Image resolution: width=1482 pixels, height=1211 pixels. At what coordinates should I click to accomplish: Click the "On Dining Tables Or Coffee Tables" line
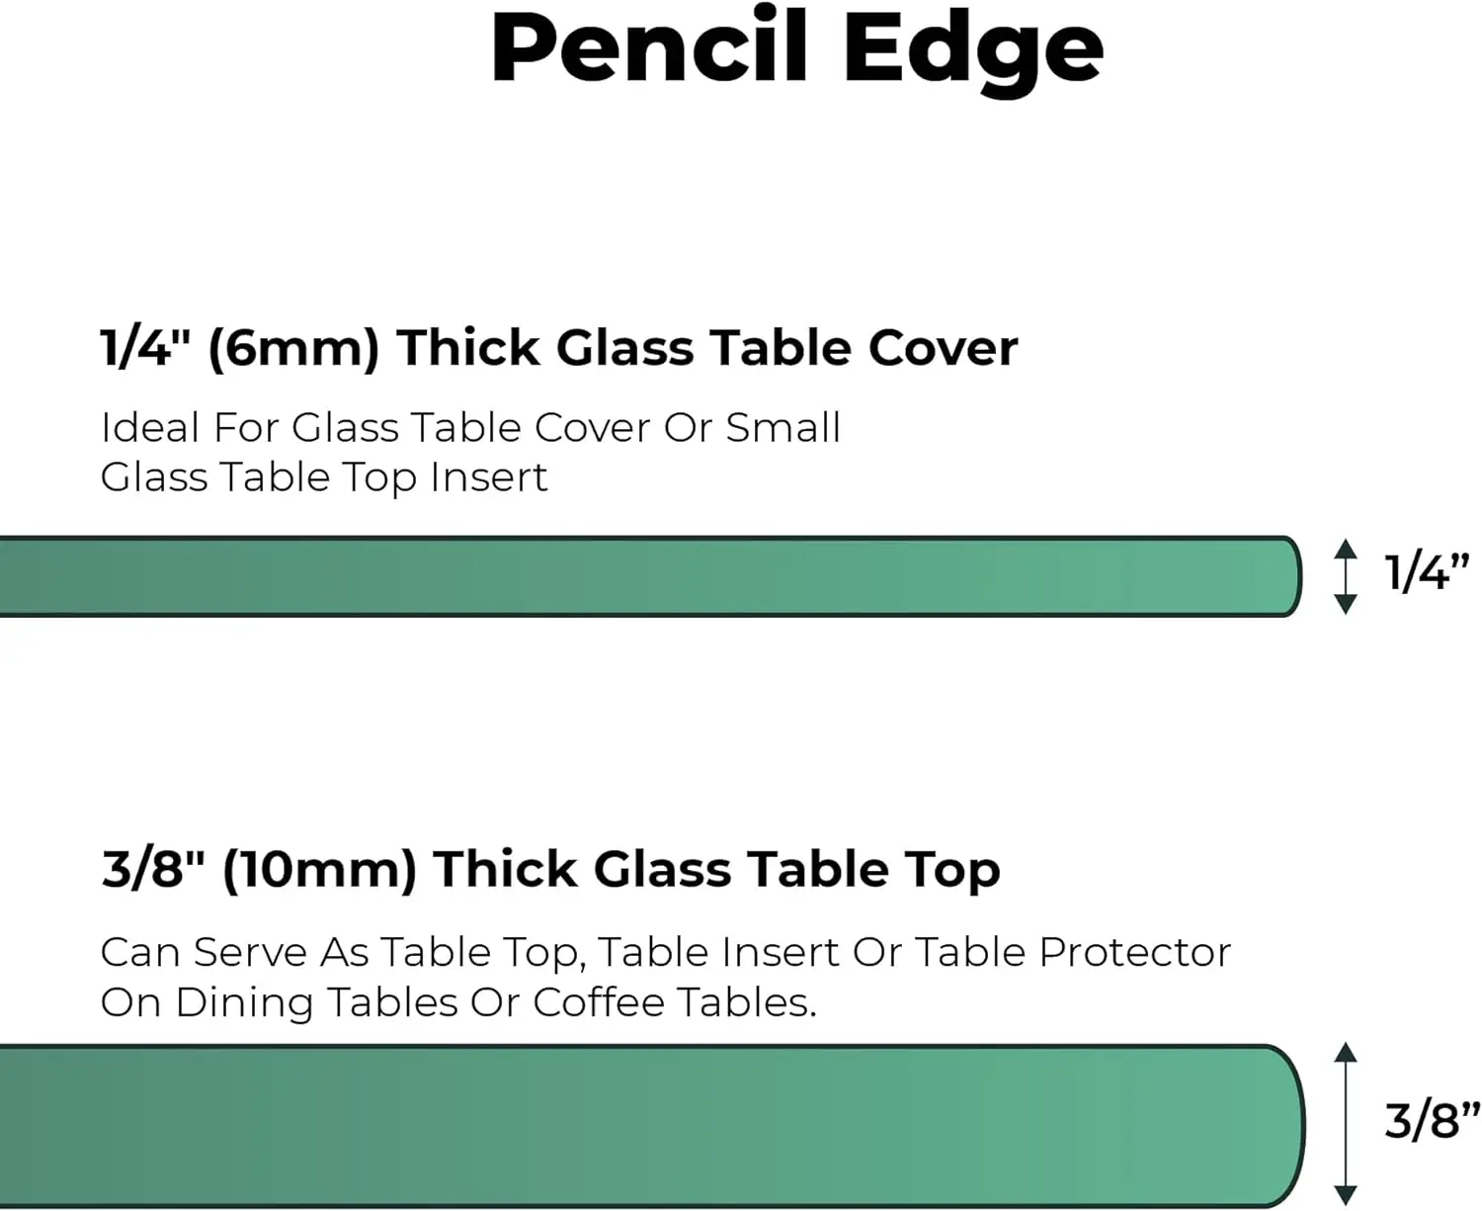(x=458, y=1002)
